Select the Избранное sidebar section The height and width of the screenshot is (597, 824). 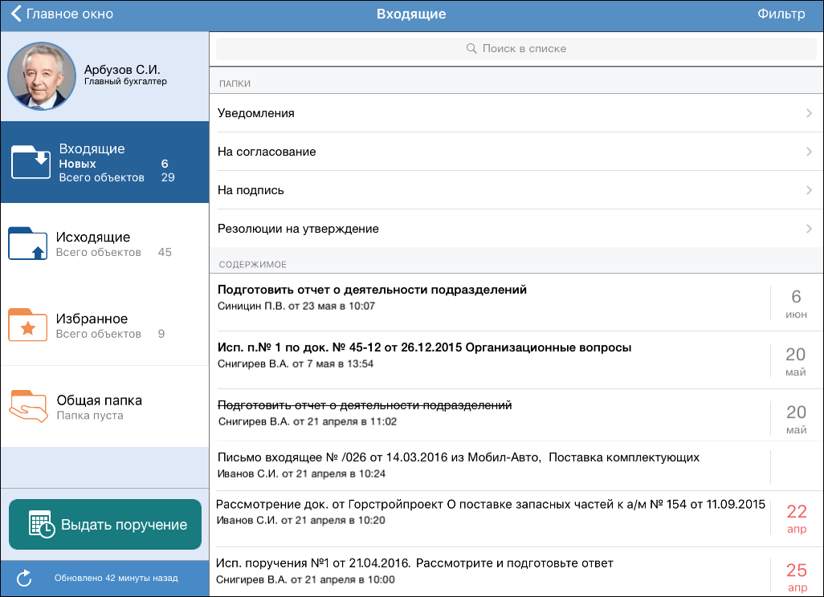pos(105,325)
